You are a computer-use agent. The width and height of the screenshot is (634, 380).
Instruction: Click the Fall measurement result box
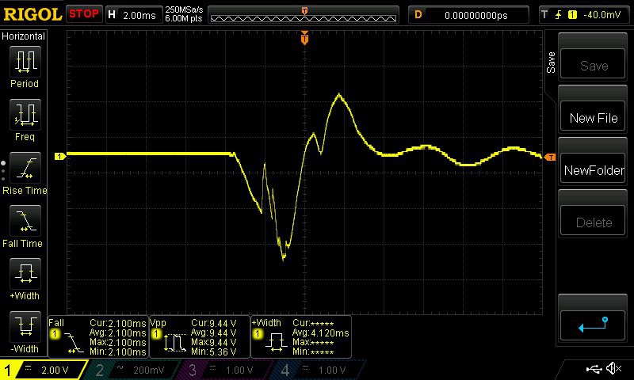[97, 337]
